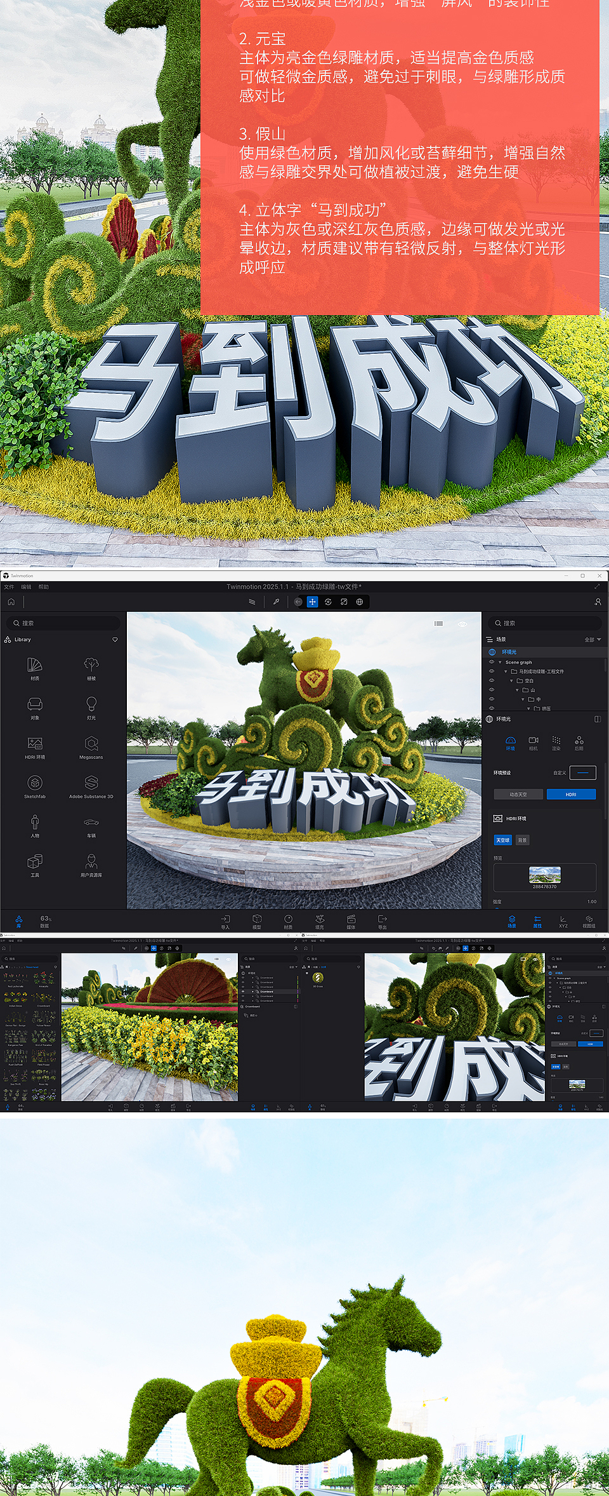Image resolution: width=609 pixels, height=1496 pixels.
Task: Select 天空球 option under HDRI 环境, large window
Action: point(503,840)
